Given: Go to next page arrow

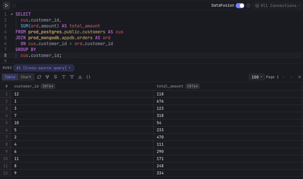Looking at the screenshot, I should (291, 77).
